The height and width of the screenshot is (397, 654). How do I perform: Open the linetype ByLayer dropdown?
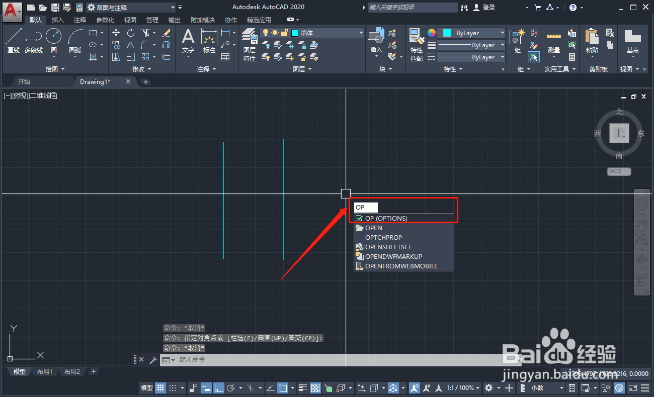[471, 57]
